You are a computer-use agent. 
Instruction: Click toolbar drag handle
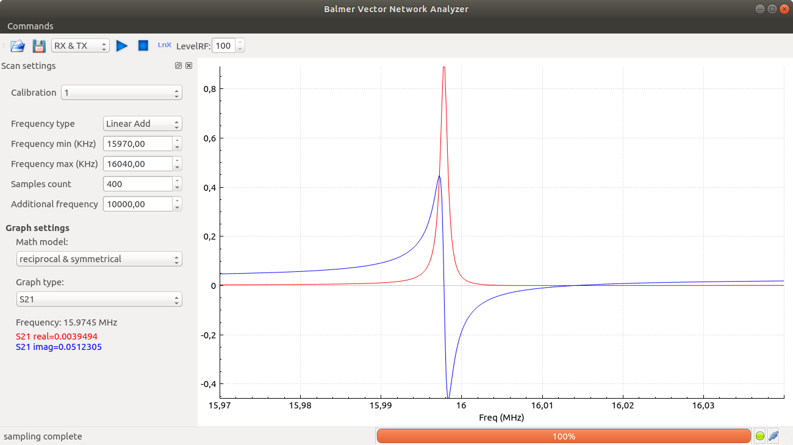click(4, 46)
